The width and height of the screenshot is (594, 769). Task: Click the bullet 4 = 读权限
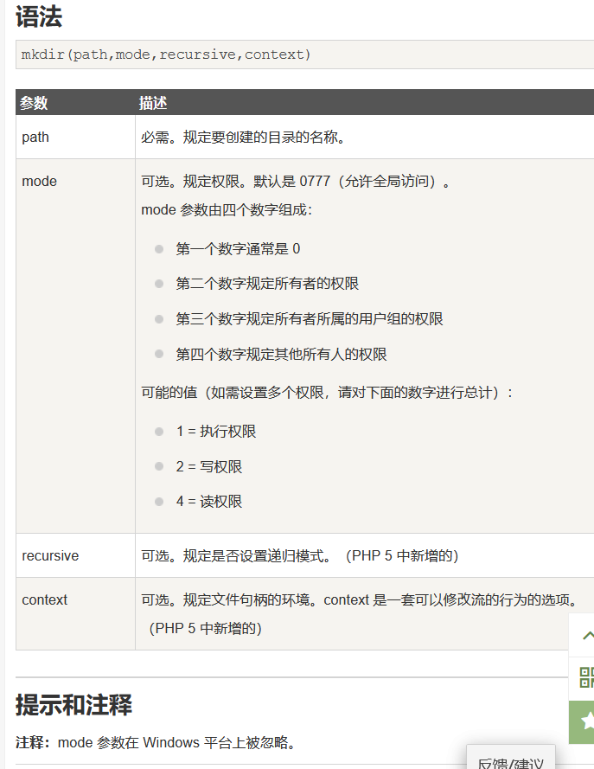(x=209, y=501)
